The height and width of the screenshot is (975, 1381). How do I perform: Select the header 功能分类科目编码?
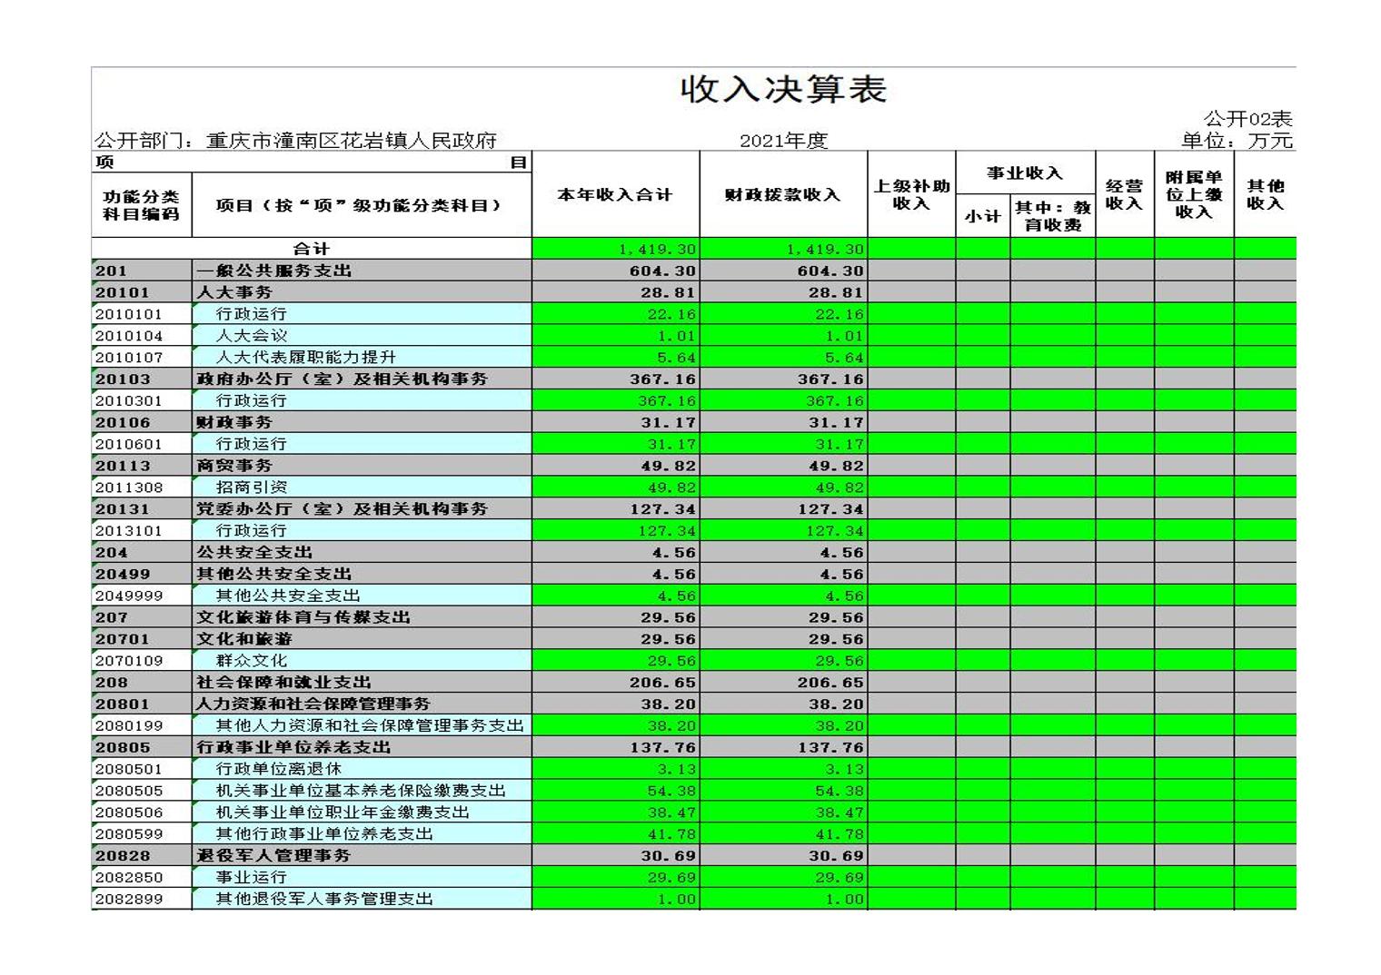click(141, 205)
